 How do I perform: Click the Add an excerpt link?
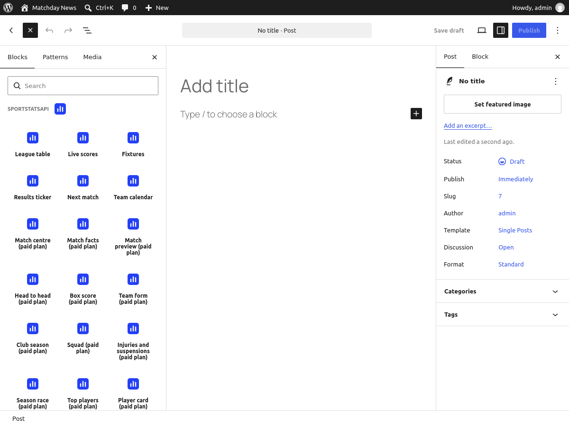468,126
